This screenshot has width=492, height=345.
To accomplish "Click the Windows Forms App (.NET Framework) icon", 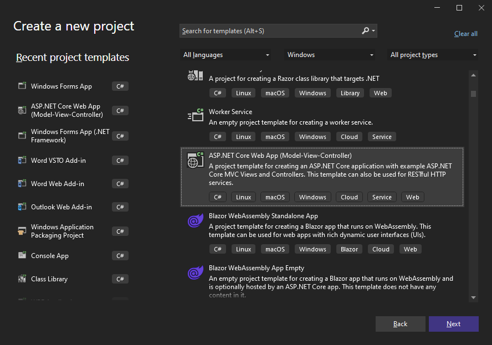I will (x=22, y=136).
